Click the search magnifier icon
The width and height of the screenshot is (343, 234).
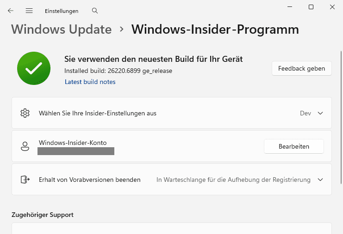(95, 11)
